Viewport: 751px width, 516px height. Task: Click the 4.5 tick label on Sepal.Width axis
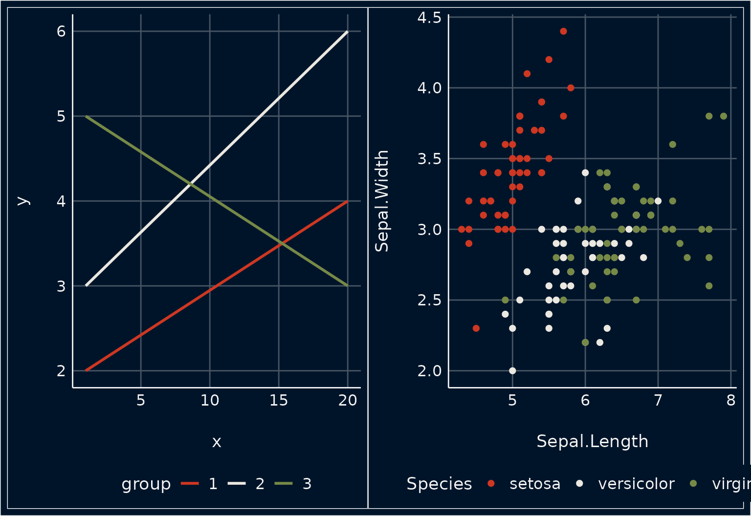tap(429, 18)
